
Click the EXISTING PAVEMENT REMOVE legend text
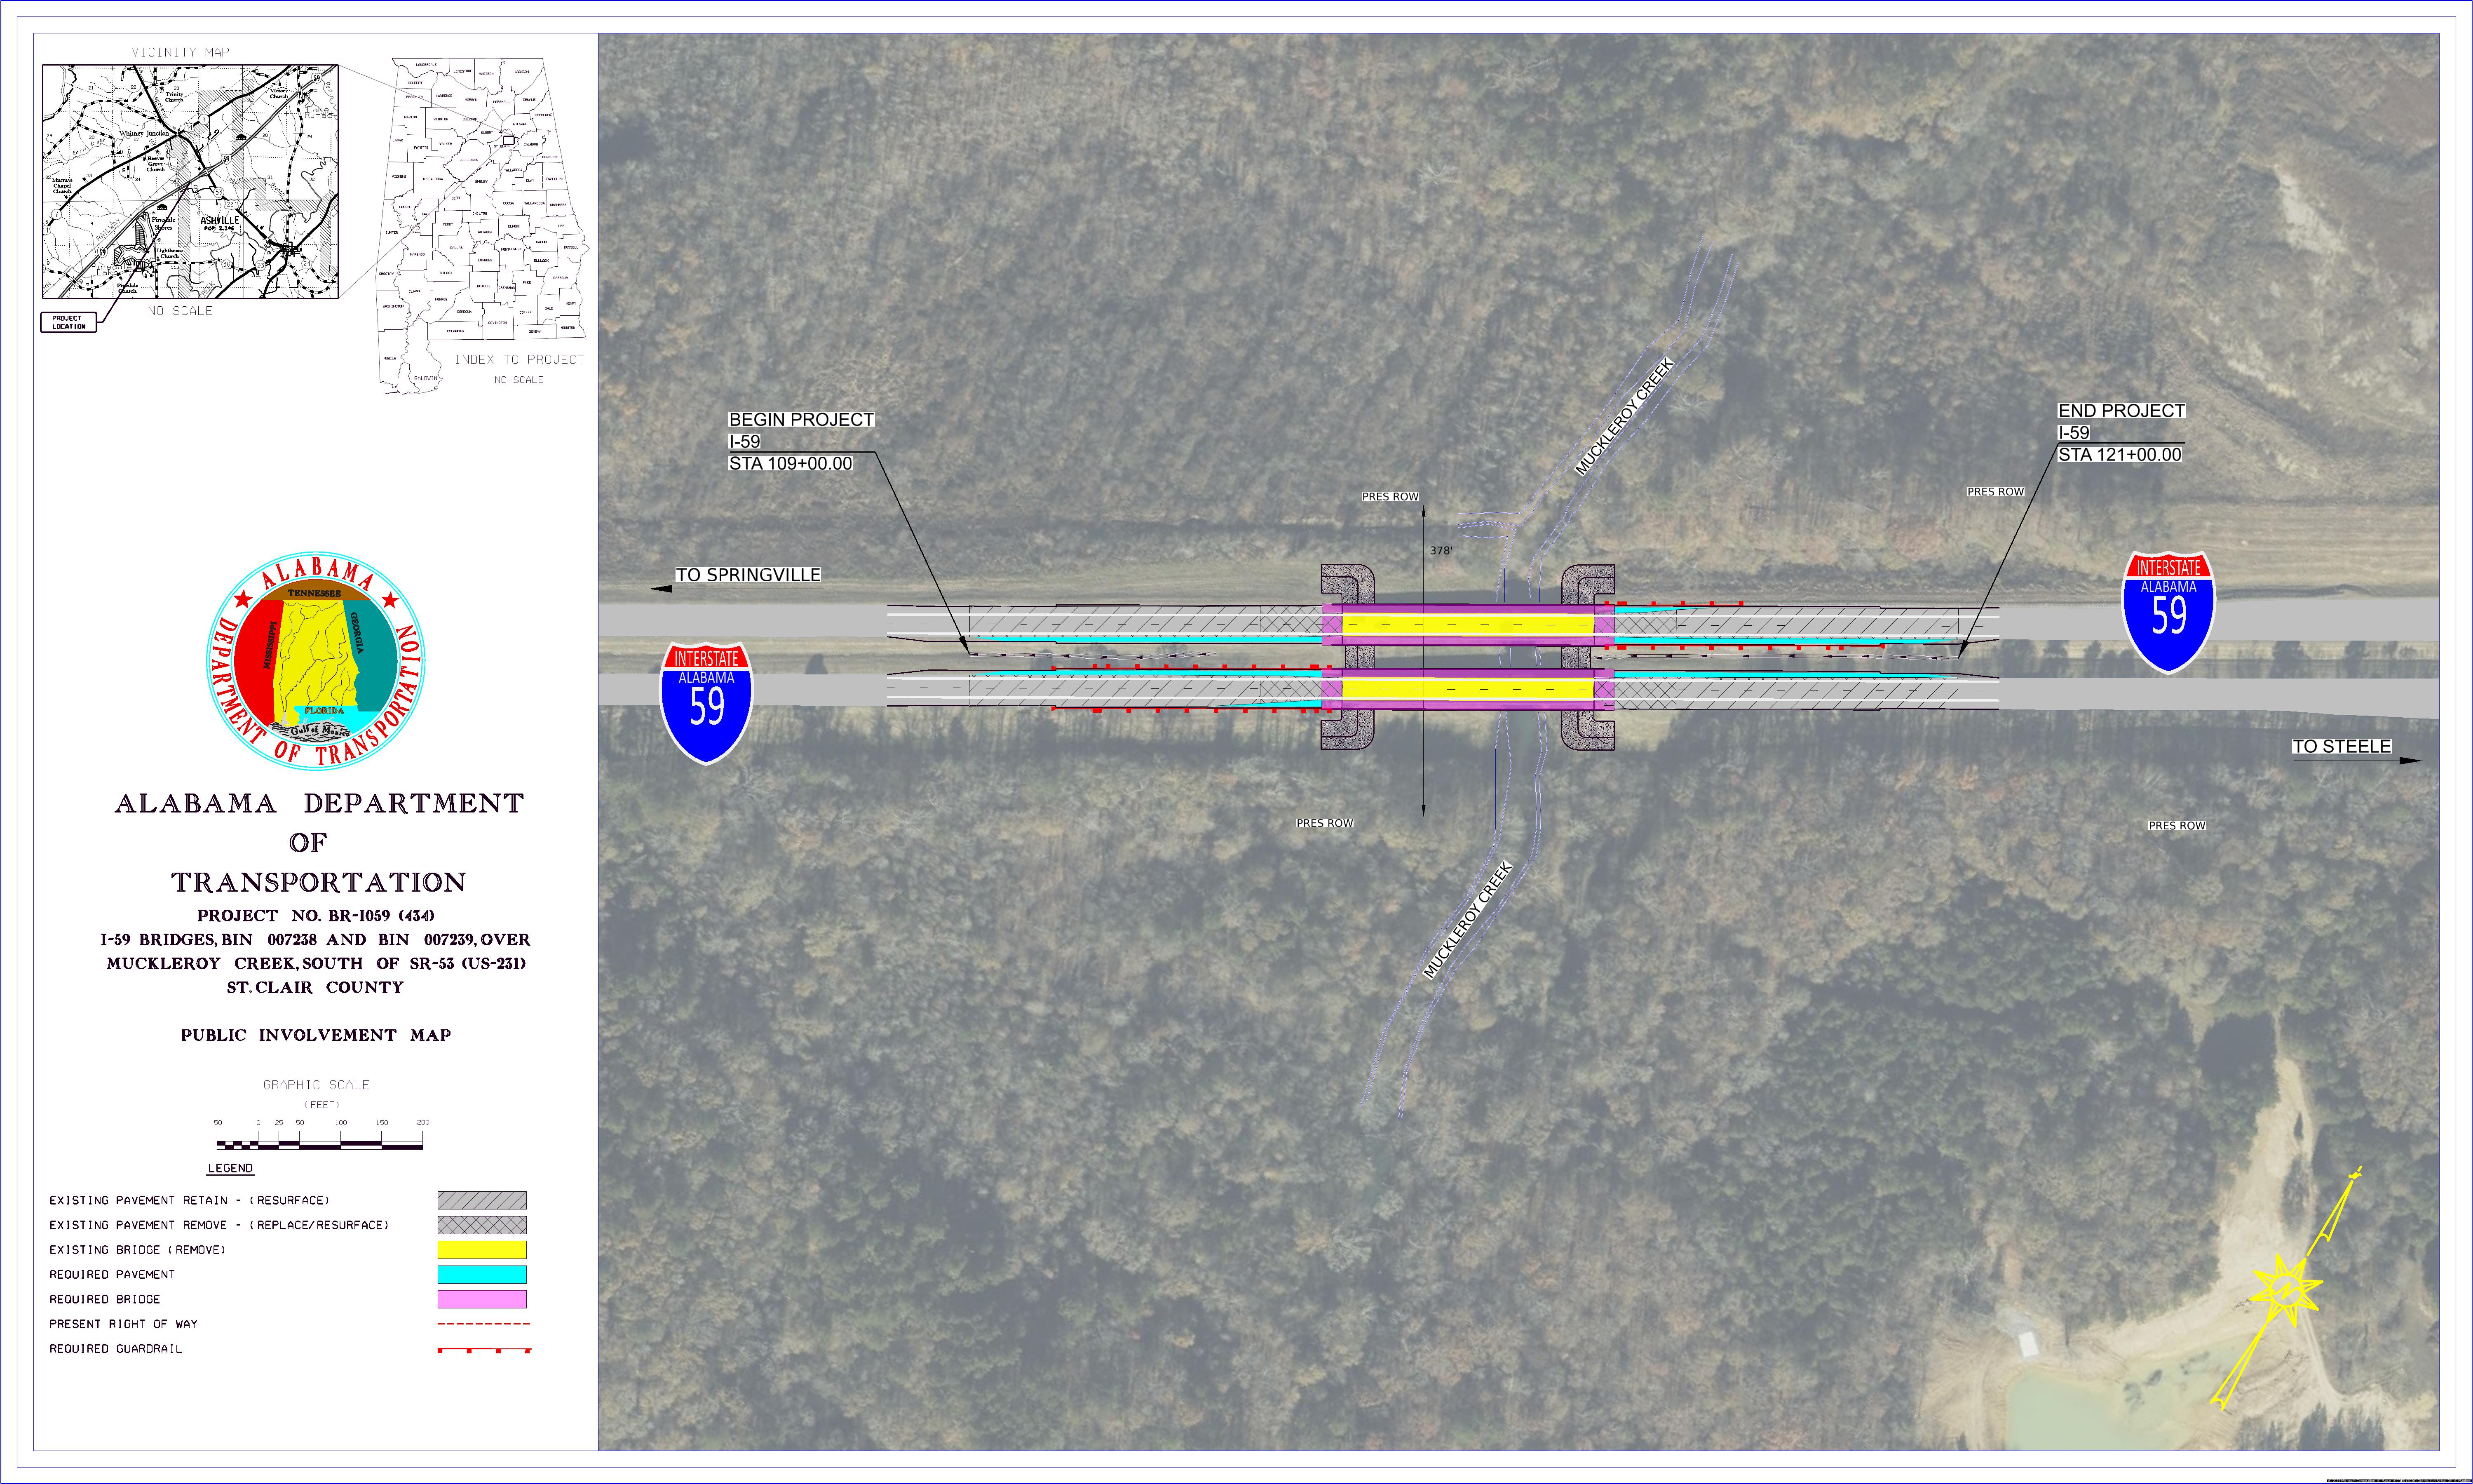pyautogui.click(x=219, y=1225)
